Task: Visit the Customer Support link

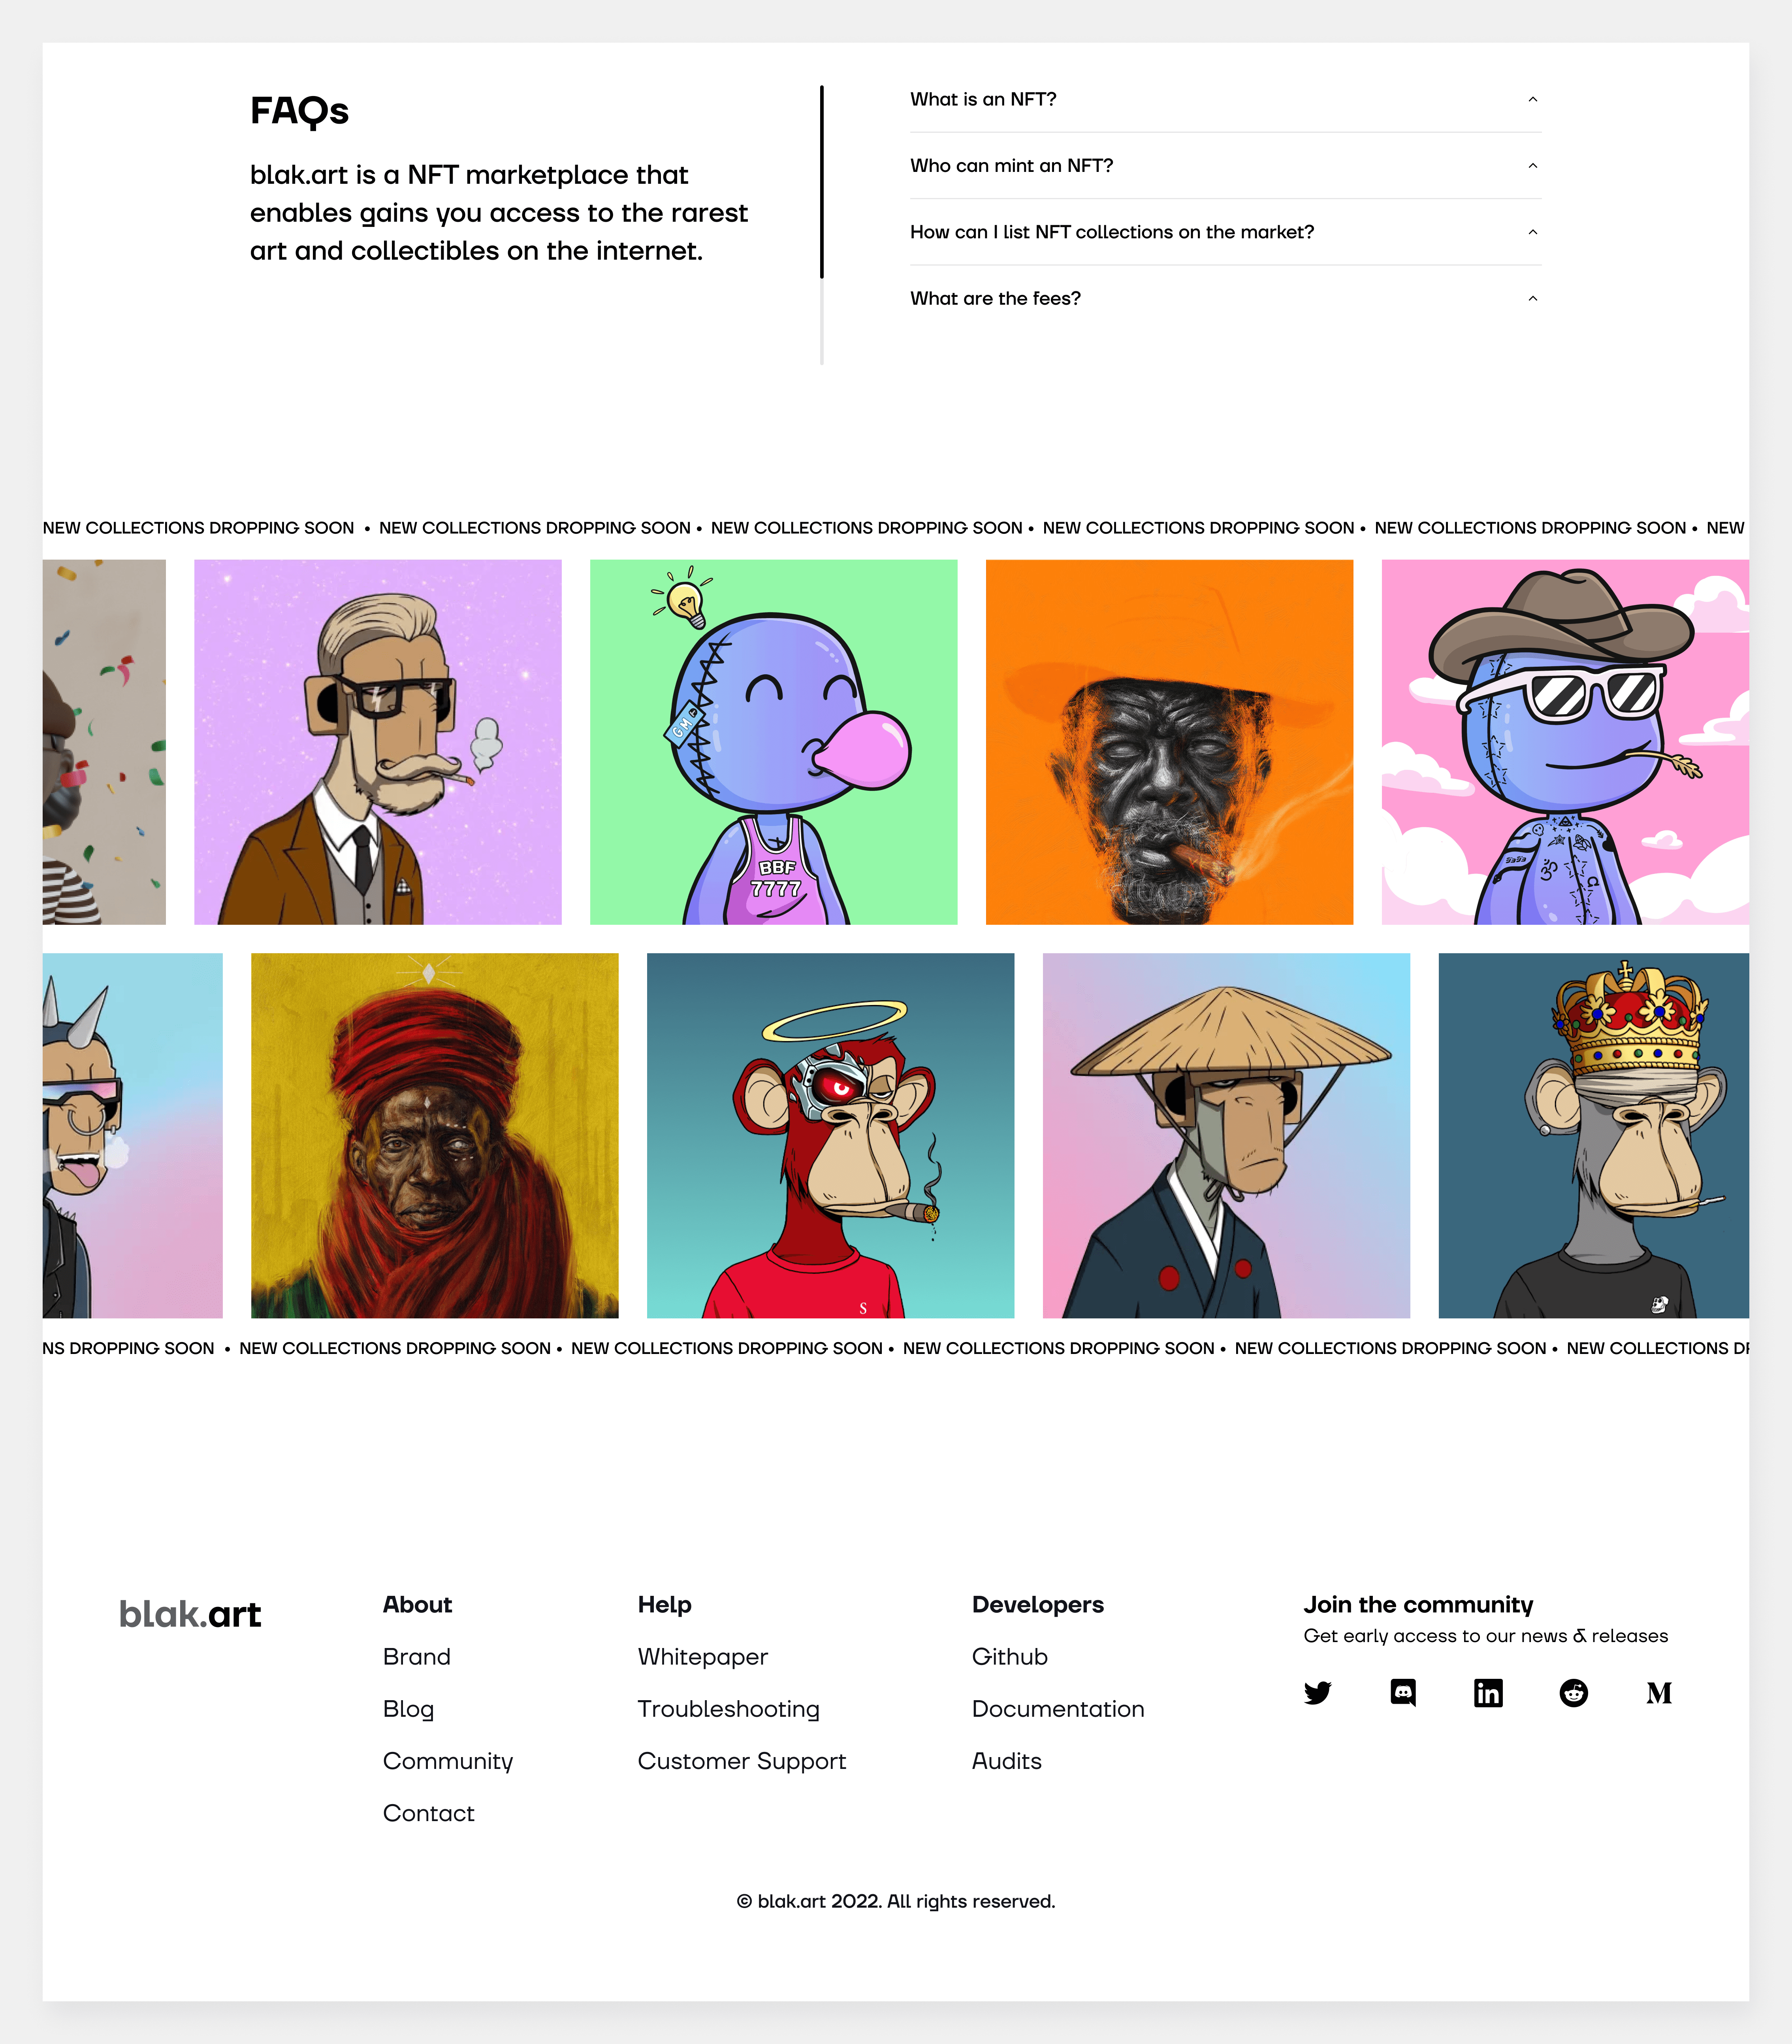Action: (742, 1761)
